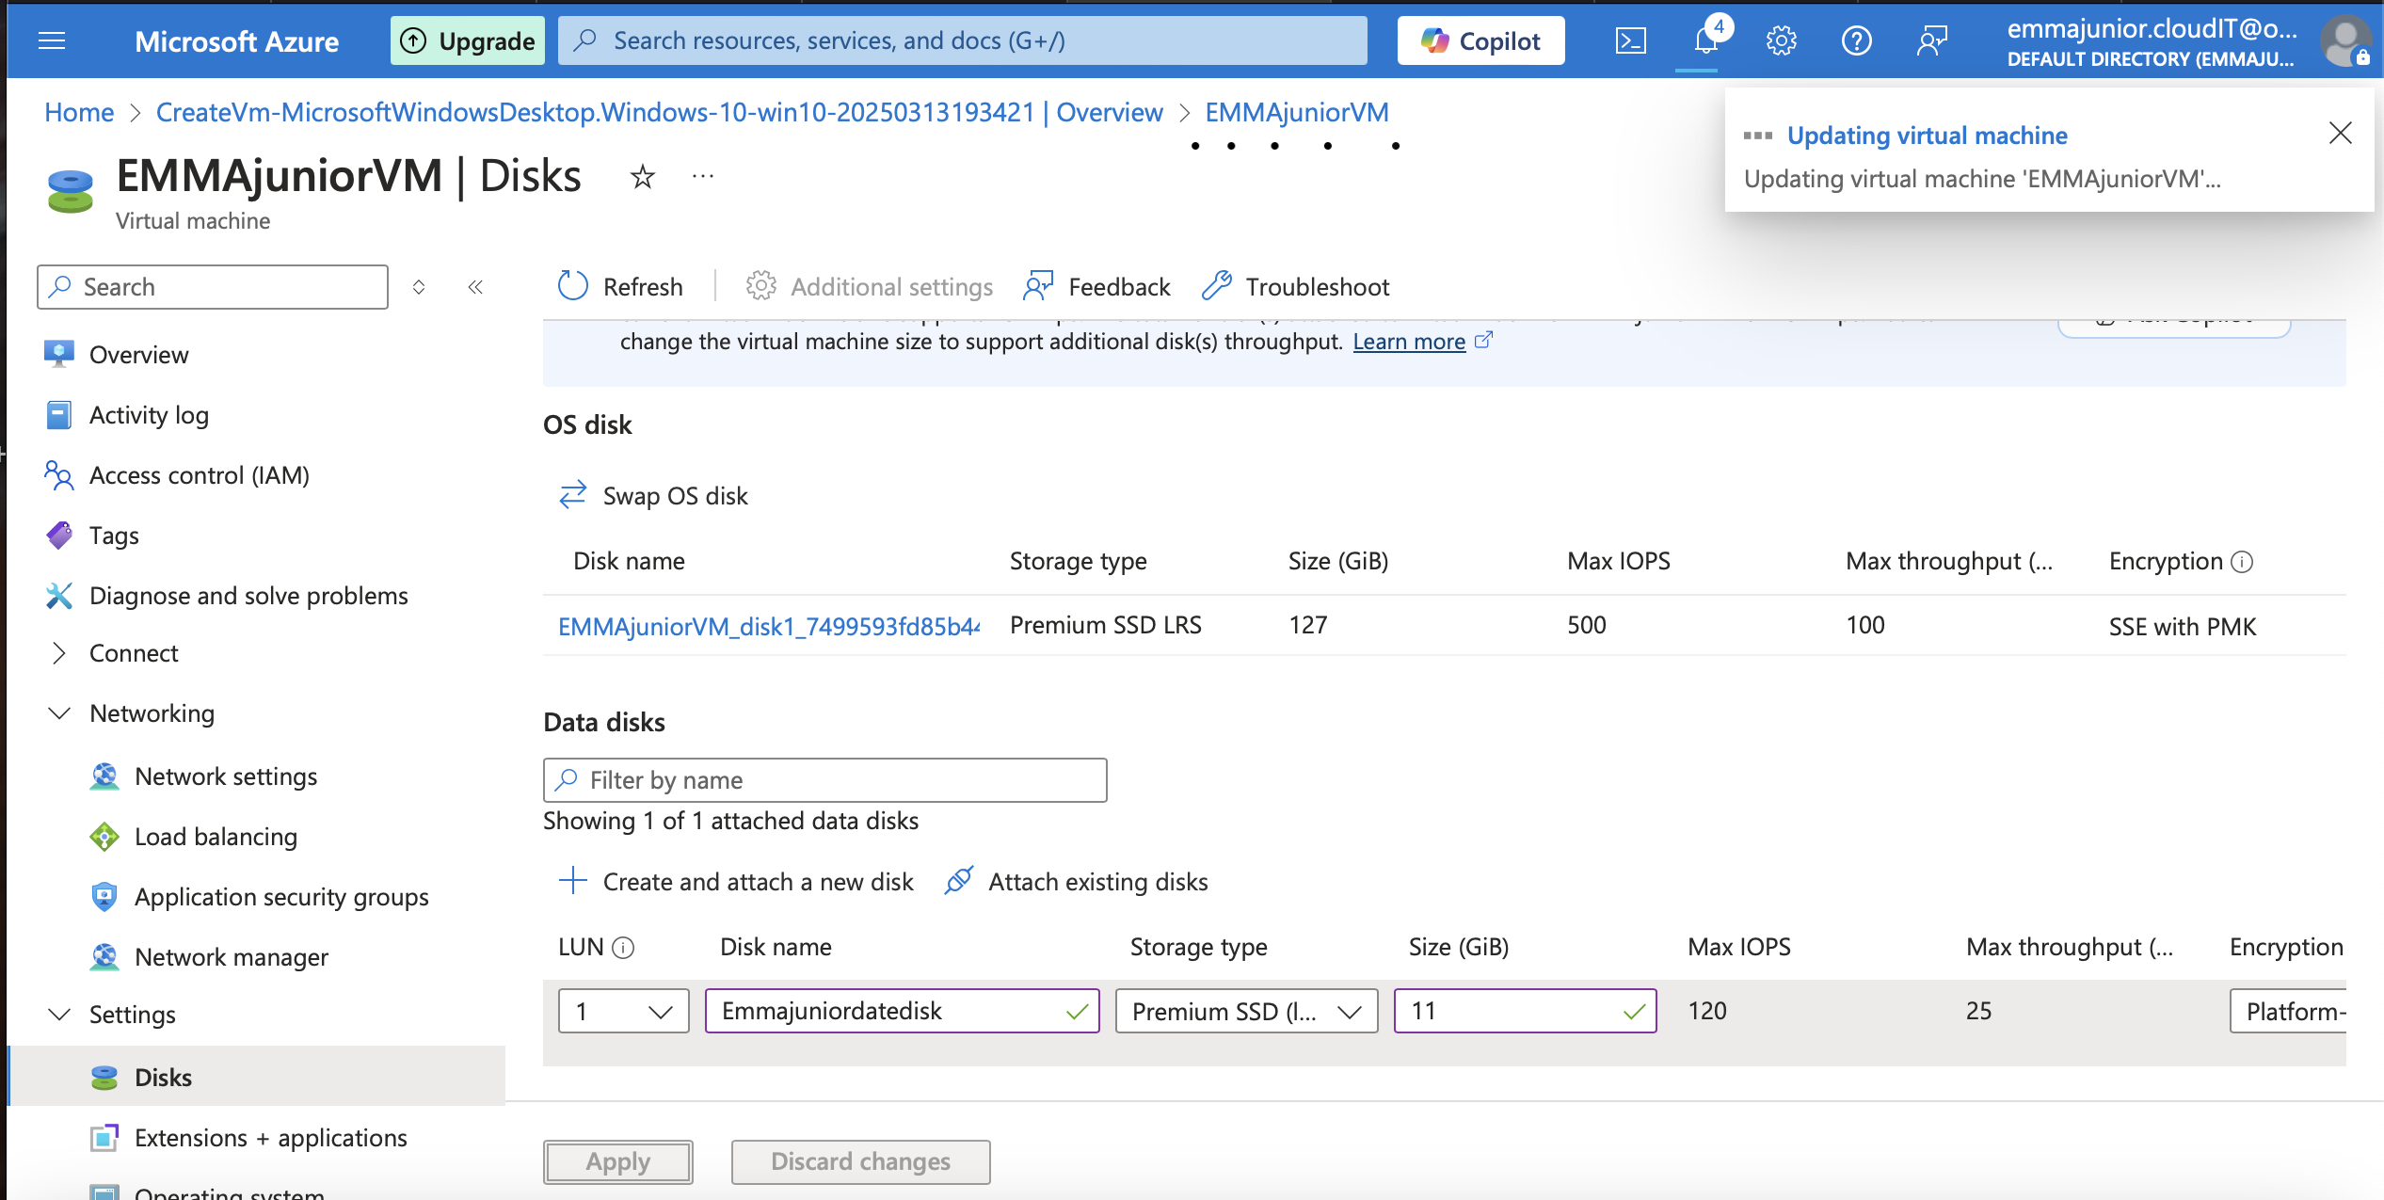Image resolution: width=2384 pixels, height=1200 pixels.
Task: Open the CreateVm deployment Overview breadcrumb
Action: point(659,112)
